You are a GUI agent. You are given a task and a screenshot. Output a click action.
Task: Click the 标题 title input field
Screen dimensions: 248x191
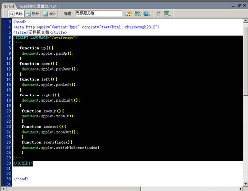click(99, 13)
